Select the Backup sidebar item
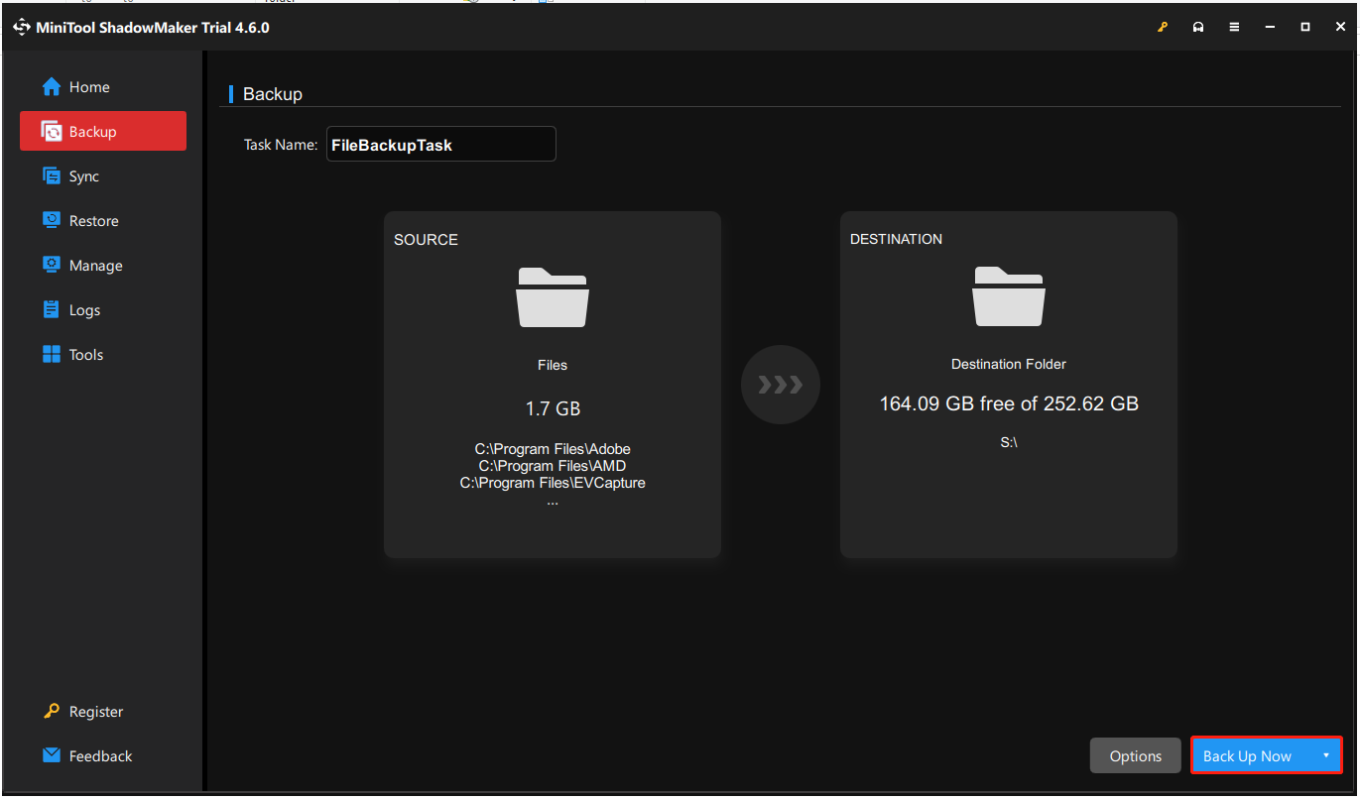 click(x=103, y=131)
